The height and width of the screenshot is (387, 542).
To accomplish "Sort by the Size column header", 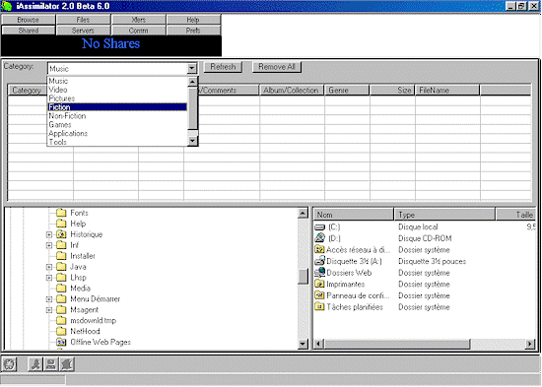I will [x=392, y=91].
